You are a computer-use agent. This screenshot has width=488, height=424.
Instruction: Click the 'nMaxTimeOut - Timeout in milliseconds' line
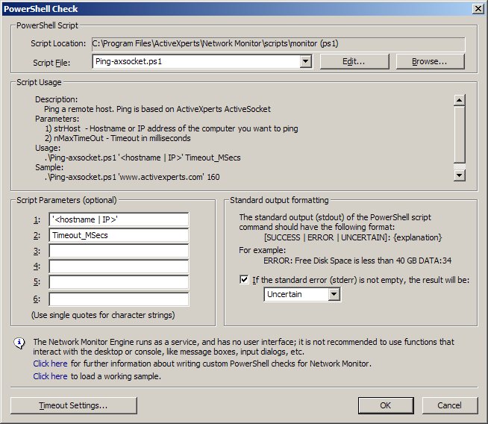pyautogui.click(x=118, y=138)
